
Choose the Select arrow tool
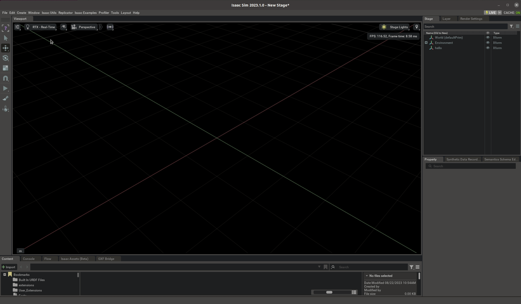point(5,38)
